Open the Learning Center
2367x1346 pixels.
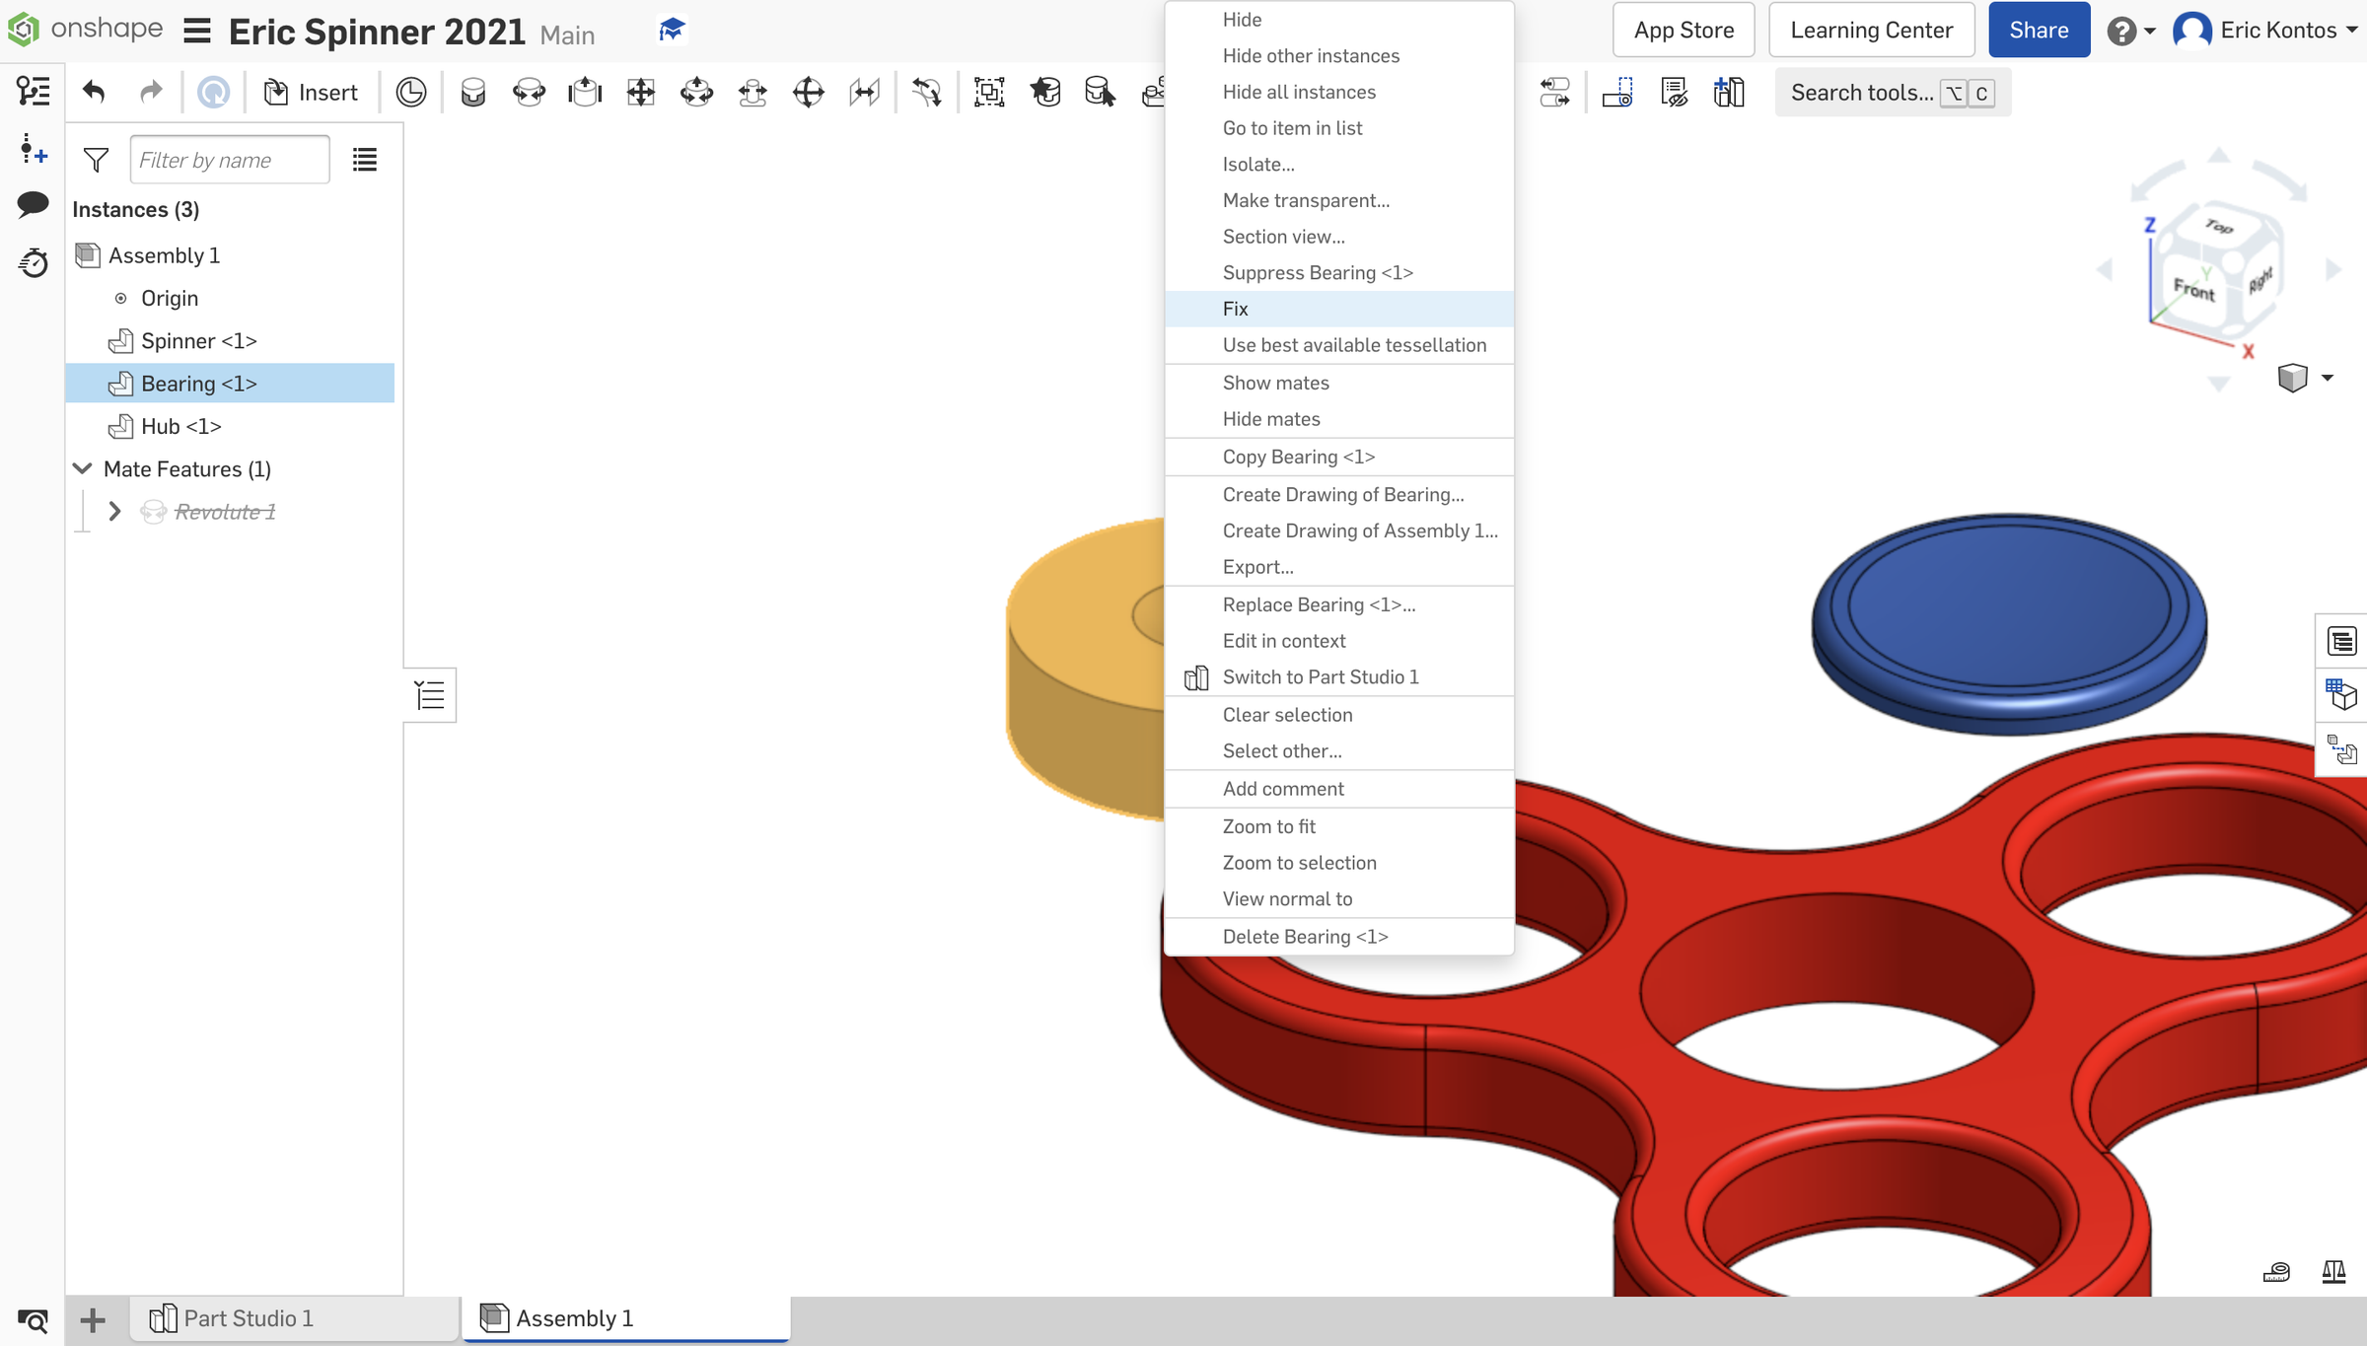tap(1870, 30)
